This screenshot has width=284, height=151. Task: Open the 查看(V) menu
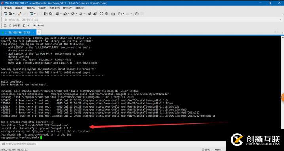point(30,8)
